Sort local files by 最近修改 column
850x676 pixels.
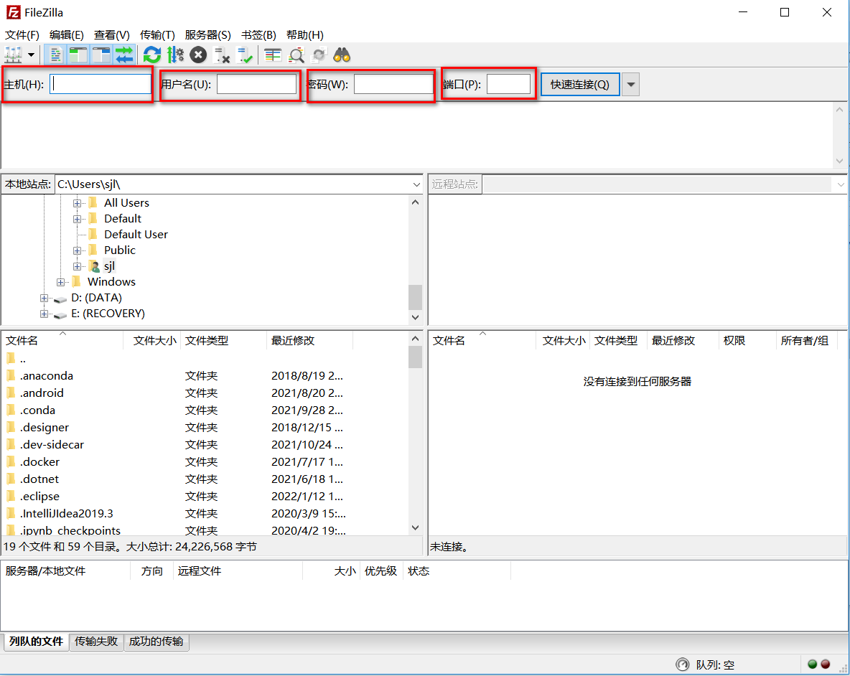coord(310,341)
